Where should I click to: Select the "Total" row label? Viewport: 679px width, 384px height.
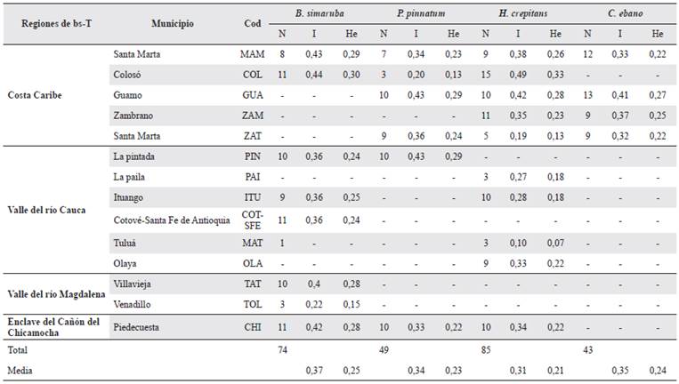pyautogui.click(x=20, y=351)
